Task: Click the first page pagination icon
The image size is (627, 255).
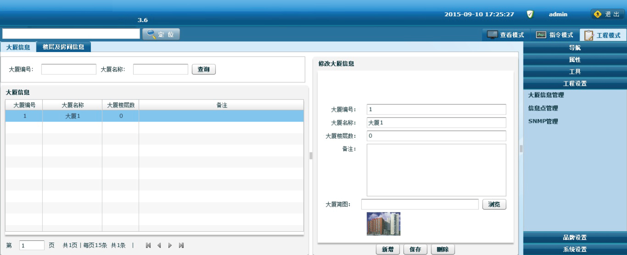Action: click(x=148, y=245)
